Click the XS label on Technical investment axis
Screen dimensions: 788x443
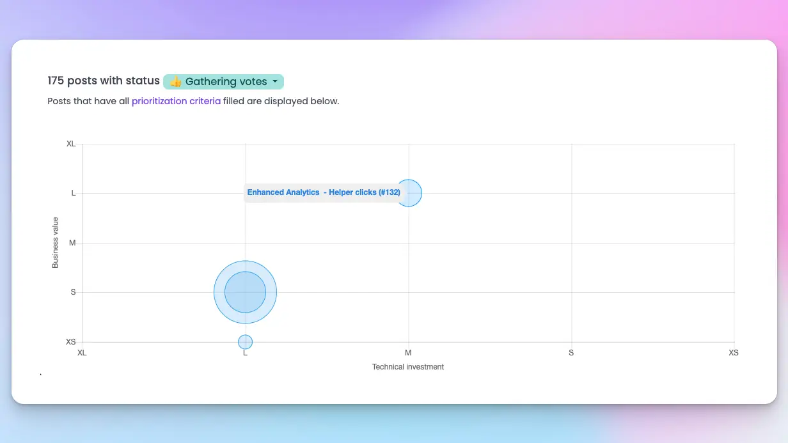point(734,353)
